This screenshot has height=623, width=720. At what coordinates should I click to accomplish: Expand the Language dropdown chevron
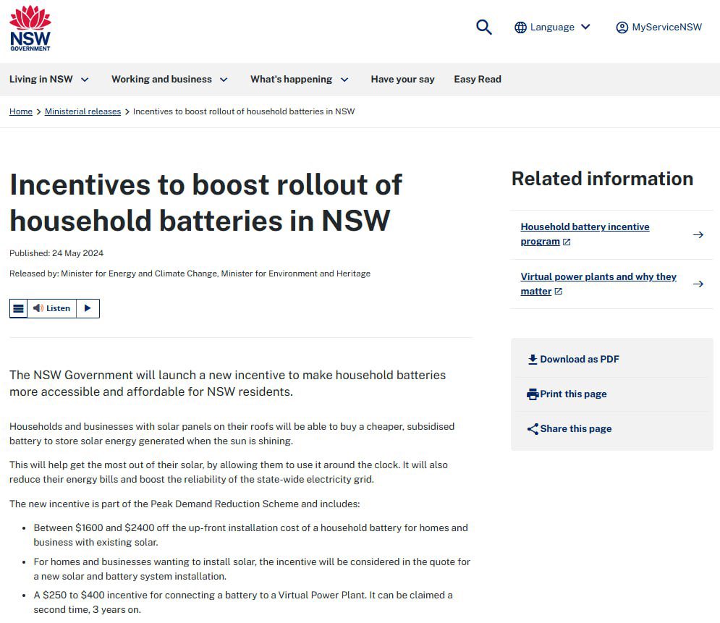click(585, 27)
